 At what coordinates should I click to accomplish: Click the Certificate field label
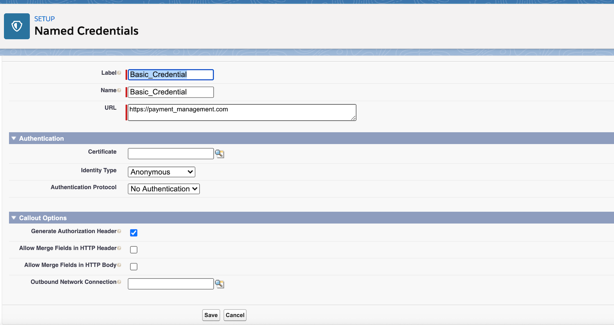point(102,152)
